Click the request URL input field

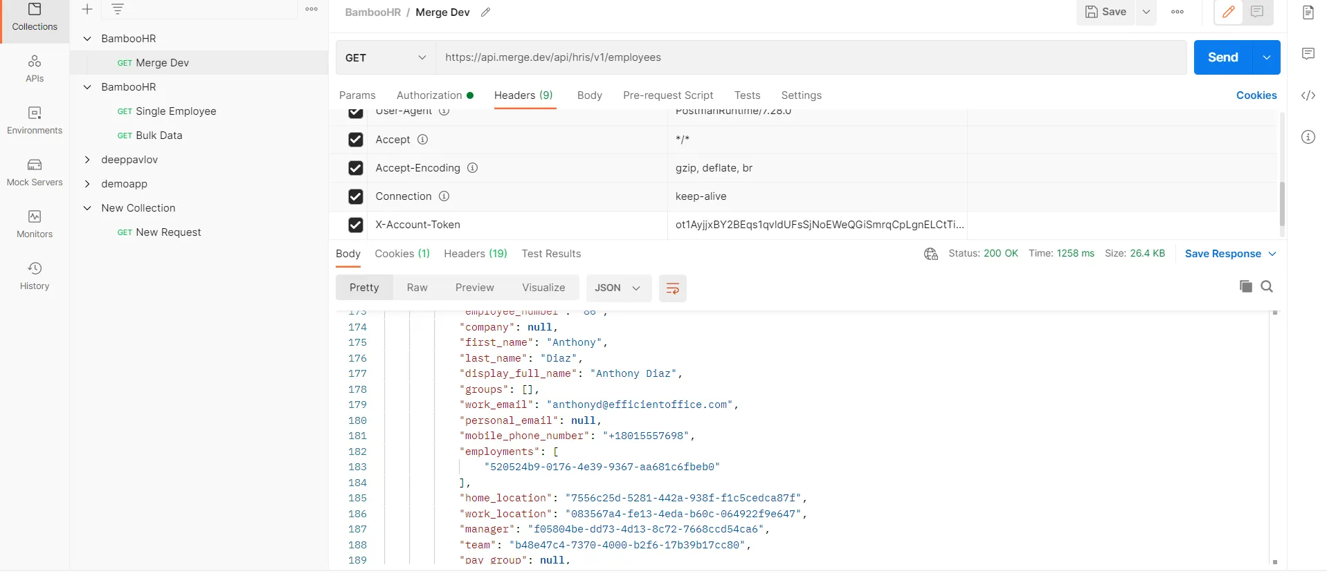coord(811,57)
